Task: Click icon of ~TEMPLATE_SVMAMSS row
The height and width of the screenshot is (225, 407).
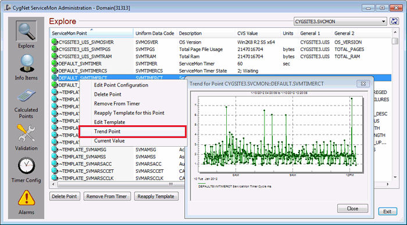Action: (54, 157)
